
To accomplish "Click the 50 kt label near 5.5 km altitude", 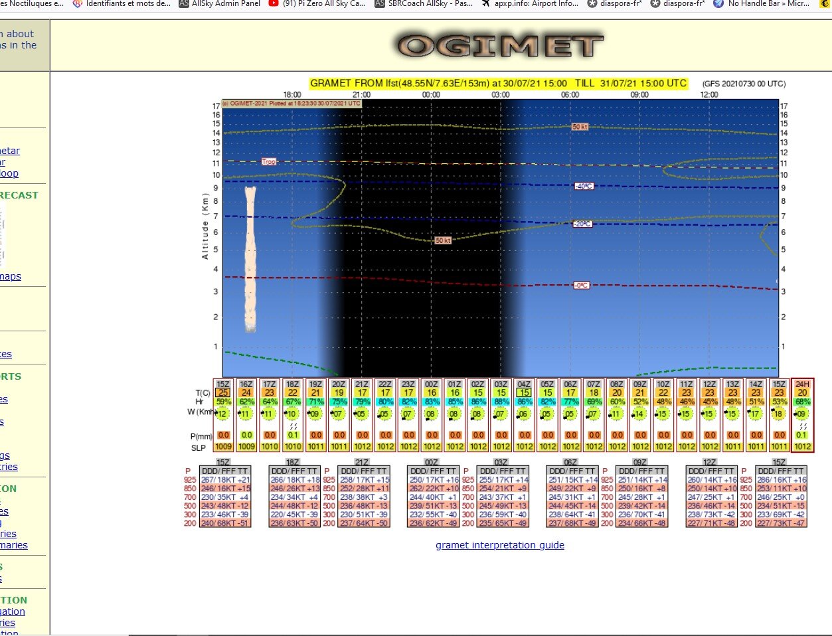I will pos(443,240).
